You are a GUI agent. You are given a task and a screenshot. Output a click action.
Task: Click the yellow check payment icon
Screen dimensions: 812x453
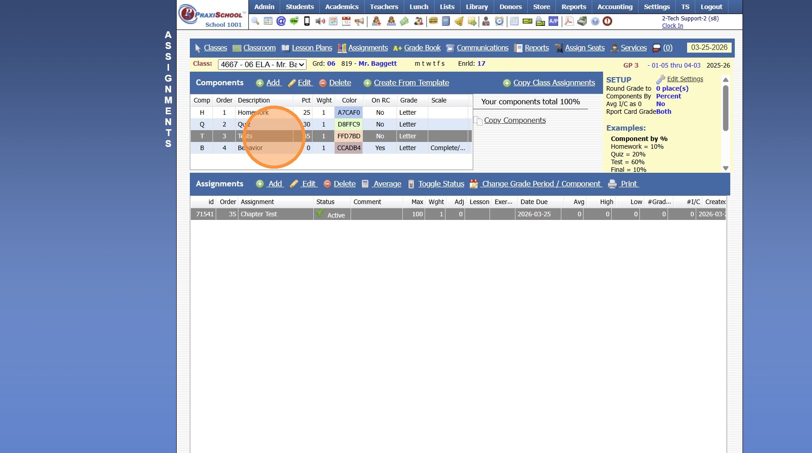point(527,21)
